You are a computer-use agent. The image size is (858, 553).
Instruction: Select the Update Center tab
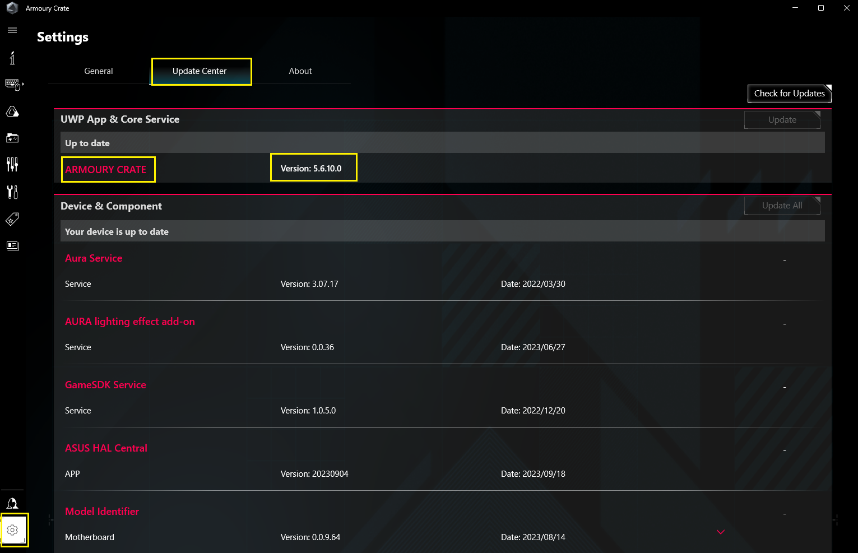click(200, 71)
